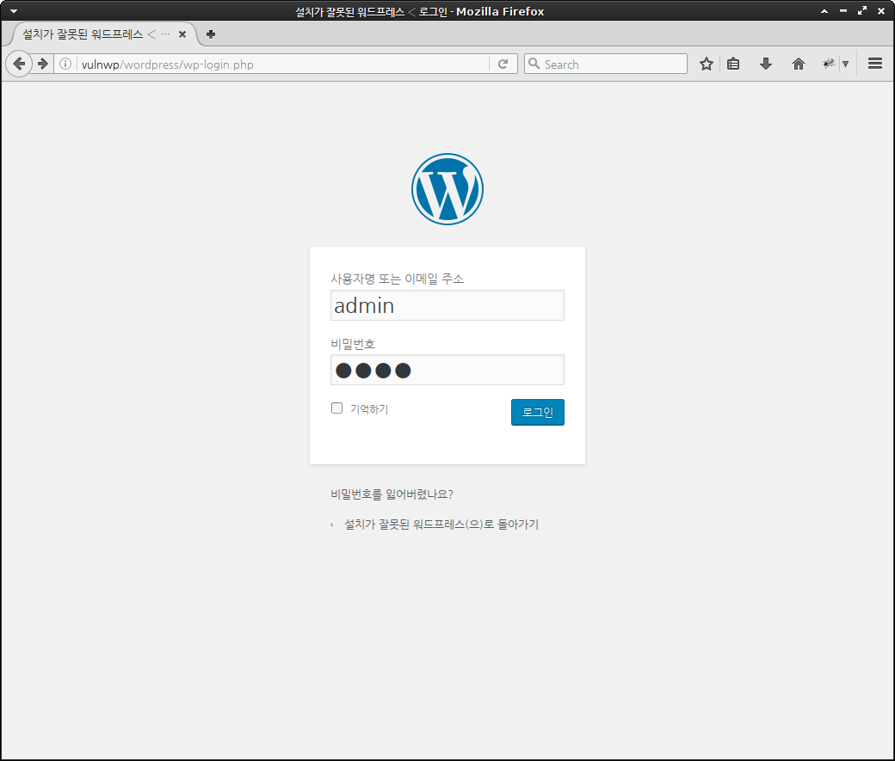Open site information icon in address bar
Image resolution: width=895 pixels, height=761 pixels.
pyautogui.click(x=65, y=64)
